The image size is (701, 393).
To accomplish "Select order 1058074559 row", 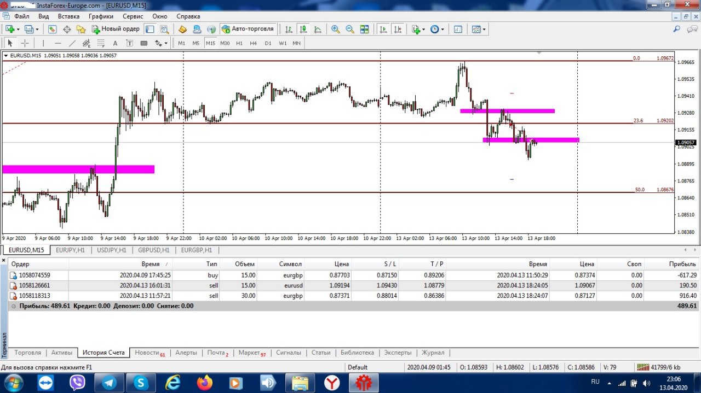I will click(354, 275).
